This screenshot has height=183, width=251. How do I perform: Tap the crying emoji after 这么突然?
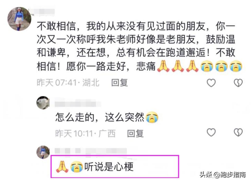click(152, 117)
